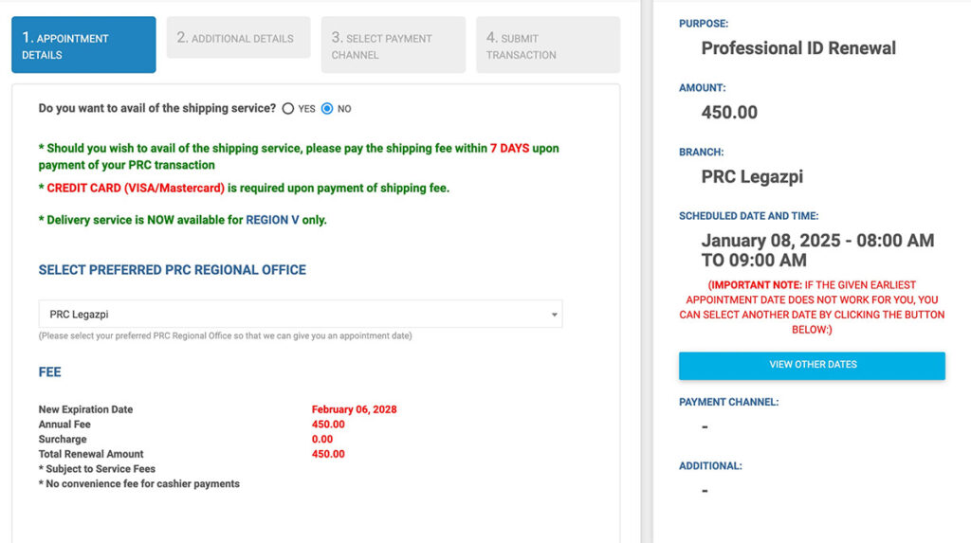Open the Submit Transaction step tab
This screenshot has width=971, height=543.
coord(547,45)
